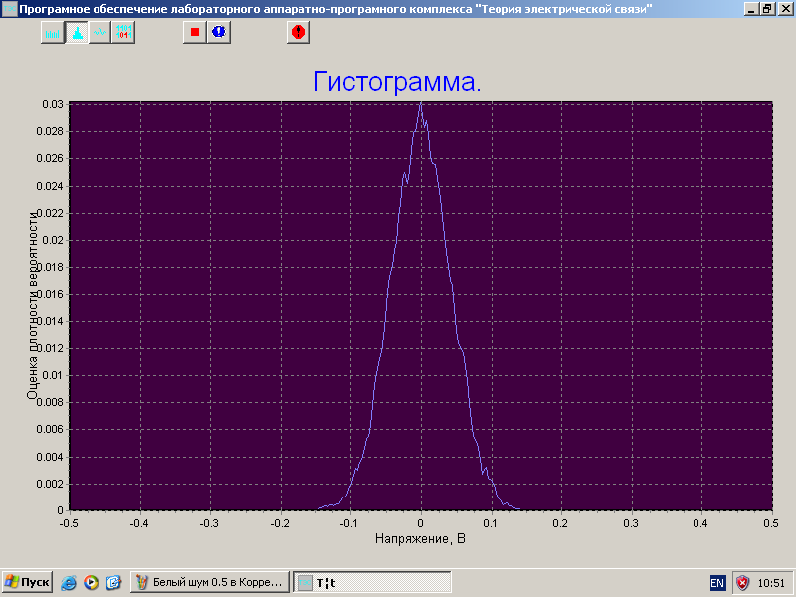Screen dimensions: 796x597
Task: Click the 'Оценка плотности вероятности' axis label
Action: coord(32,304)
